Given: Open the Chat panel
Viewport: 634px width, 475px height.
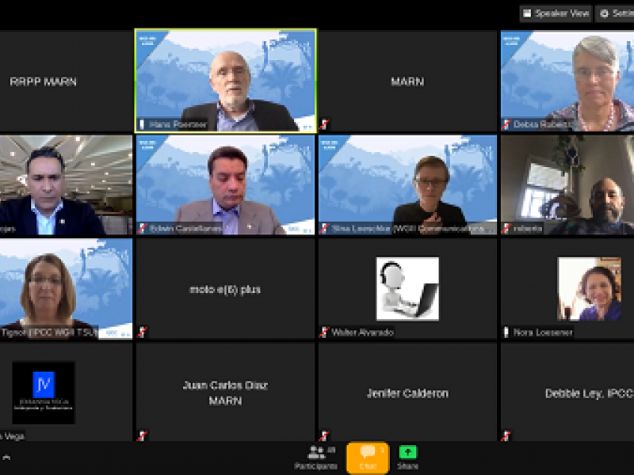Looking at the screenshot, I should (368, 458).
